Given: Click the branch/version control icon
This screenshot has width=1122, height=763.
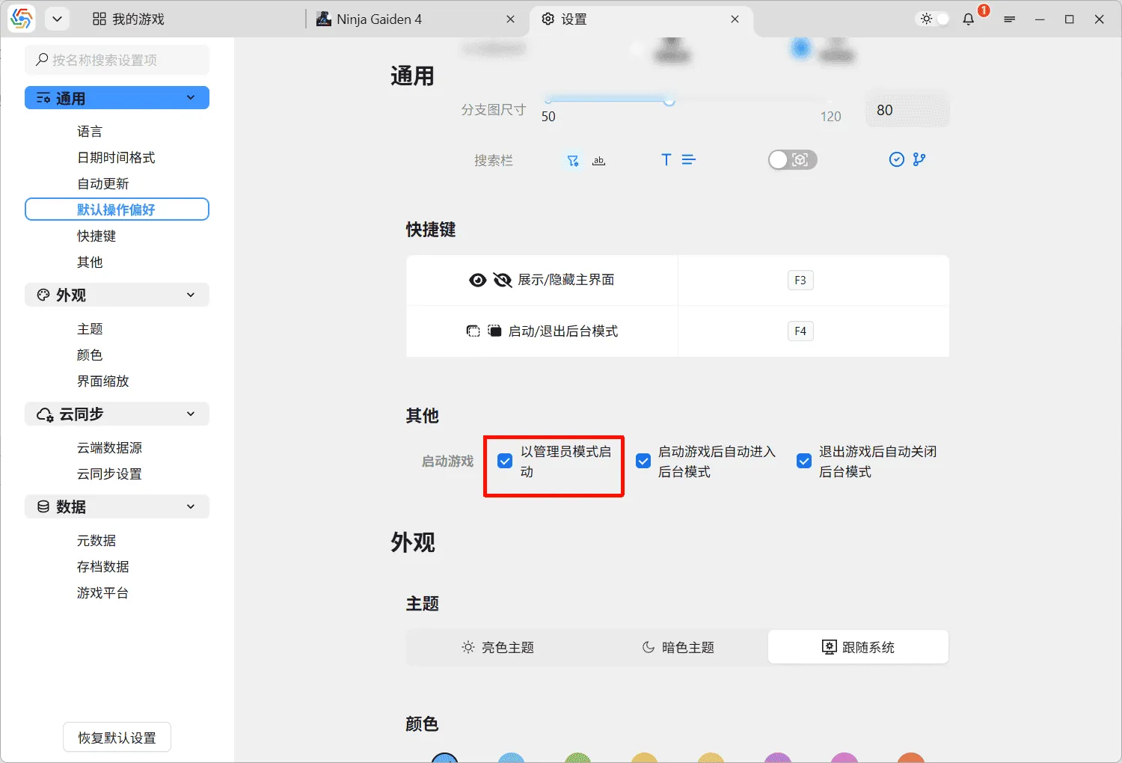Looking at the screenshot, I should click(x=919, y=159).
